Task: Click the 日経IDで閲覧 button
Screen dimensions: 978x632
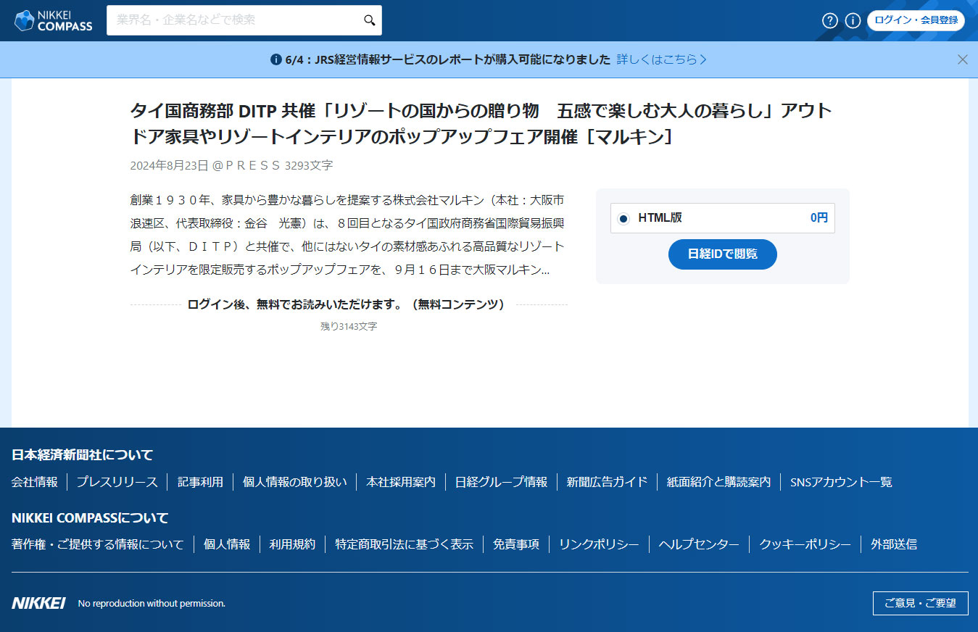Action: 723,254
